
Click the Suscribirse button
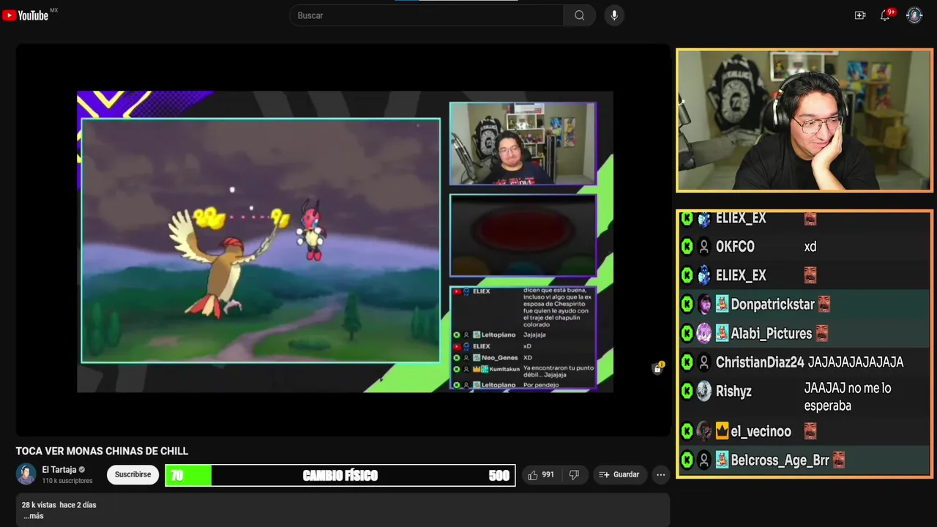[132, 474]
